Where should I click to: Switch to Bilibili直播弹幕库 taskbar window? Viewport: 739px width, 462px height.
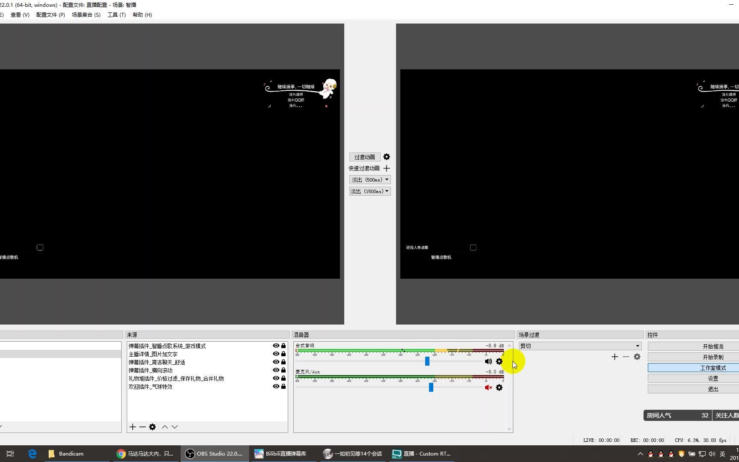284,454
